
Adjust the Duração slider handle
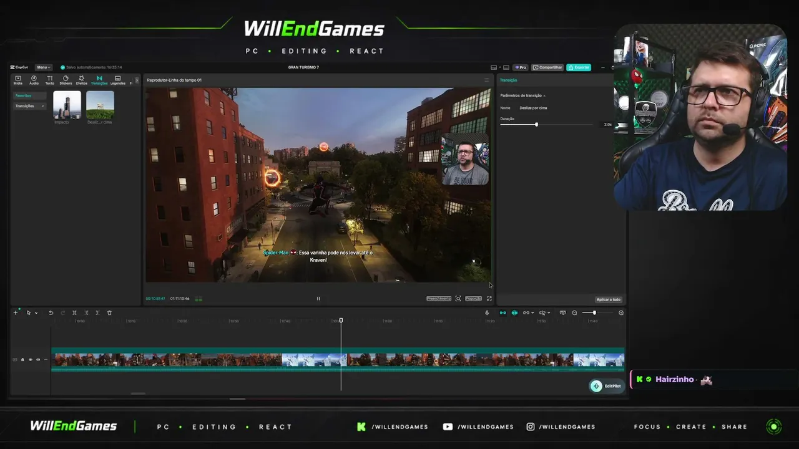pos(536,125)
